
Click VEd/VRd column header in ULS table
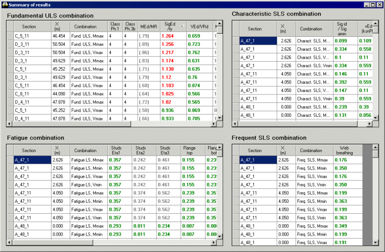tap(198, 26)
